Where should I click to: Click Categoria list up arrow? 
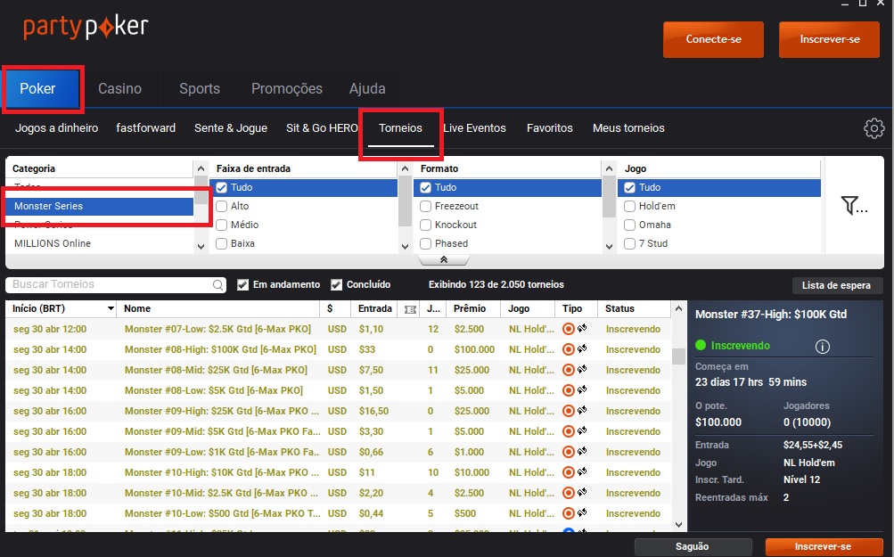pyautogui.click(x=201, y=168)
